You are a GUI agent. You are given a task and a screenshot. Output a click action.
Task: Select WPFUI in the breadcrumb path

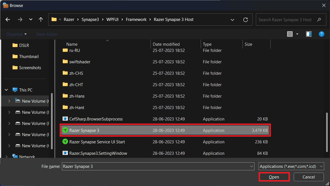click(112, 20)
